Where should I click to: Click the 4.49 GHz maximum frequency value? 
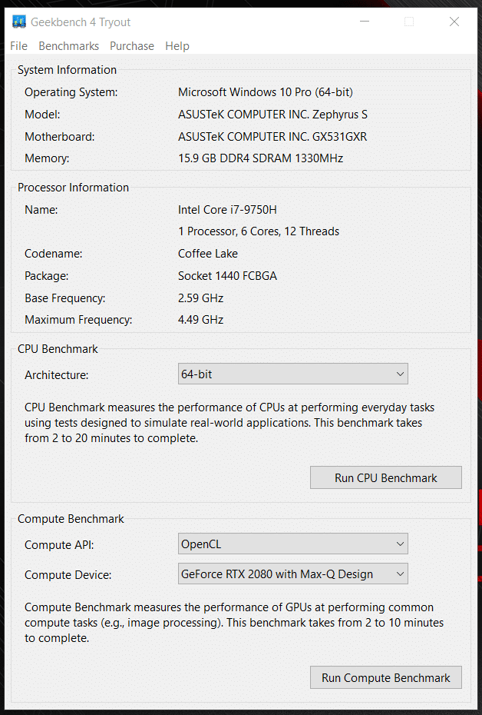tap(200, 320)
